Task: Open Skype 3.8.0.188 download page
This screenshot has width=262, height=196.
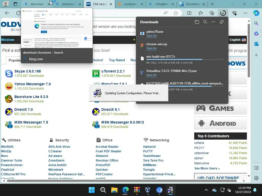Action: pos(28,71)
